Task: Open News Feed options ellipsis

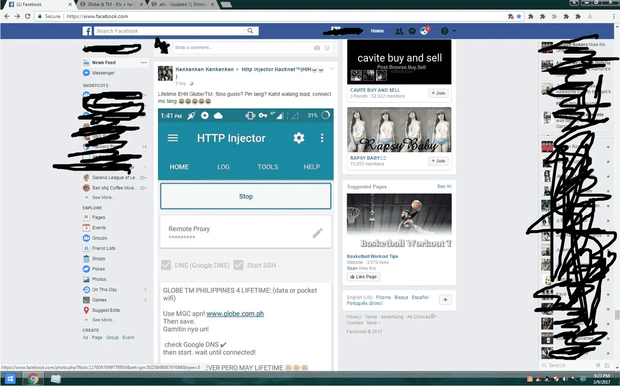Action: [x=144, y=62]
